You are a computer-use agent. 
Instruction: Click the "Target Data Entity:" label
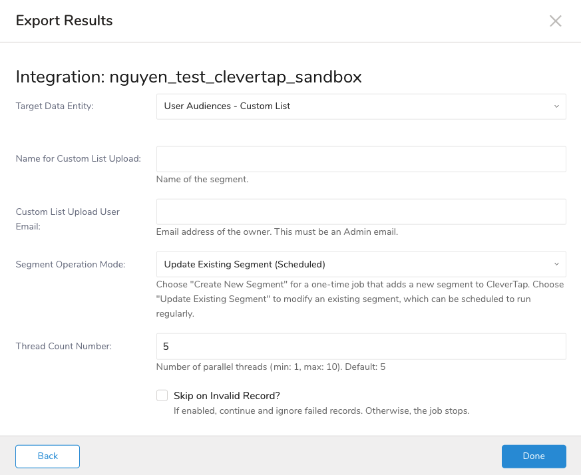55,106
